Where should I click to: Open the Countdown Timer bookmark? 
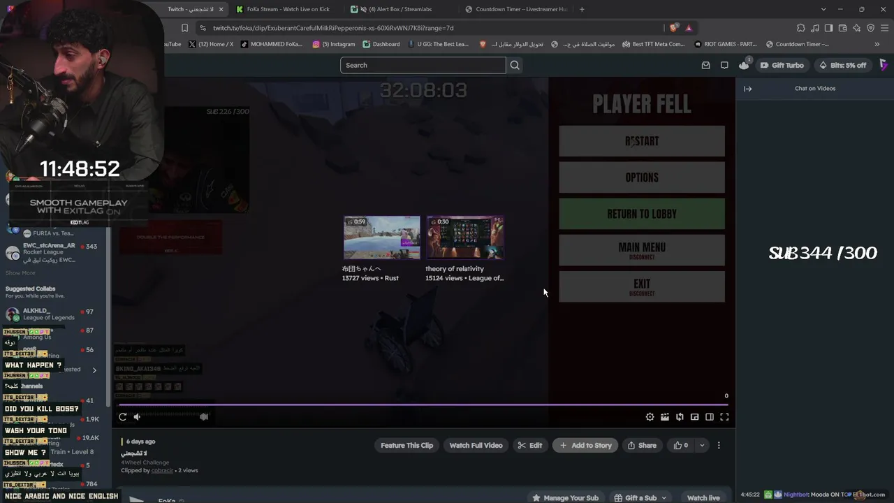point(797,44)
